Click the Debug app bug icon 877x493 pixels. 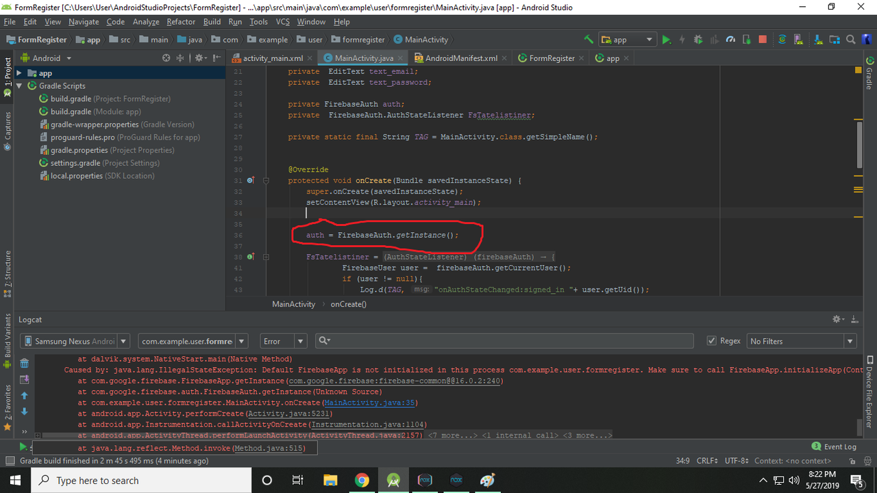(698, 40)
